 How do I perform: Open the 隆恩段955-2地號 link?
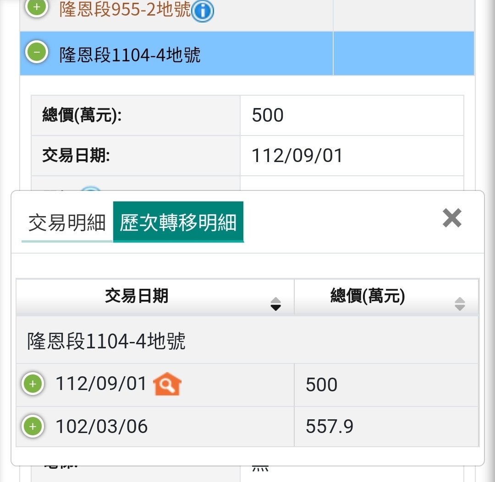click(x=125, y=9)
